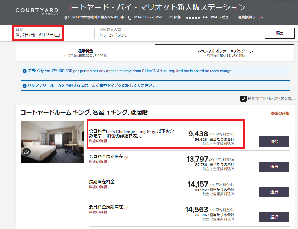The height and width of the screenshot is (229, 298).
Task: Click the hotel title コートヤード・バイ・マリオット新大阪ステーション
Action: (155, 7)
